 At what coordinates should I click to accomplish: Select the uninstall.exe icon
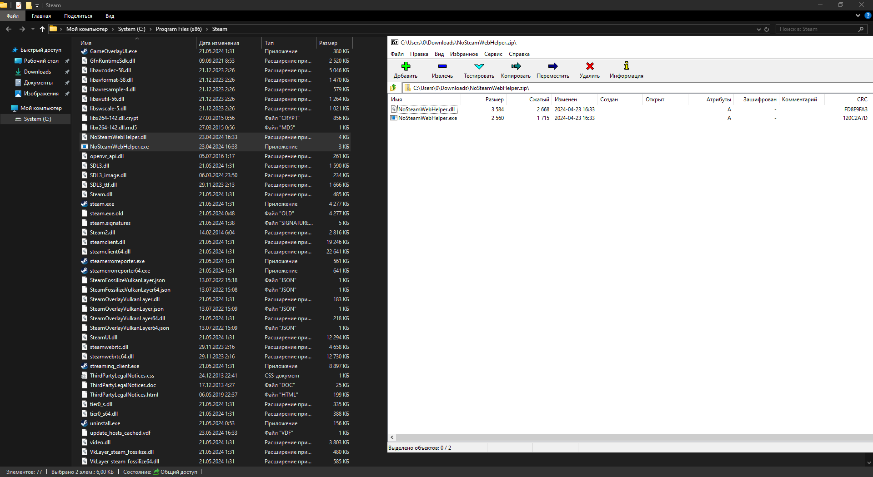click(84, 423)
